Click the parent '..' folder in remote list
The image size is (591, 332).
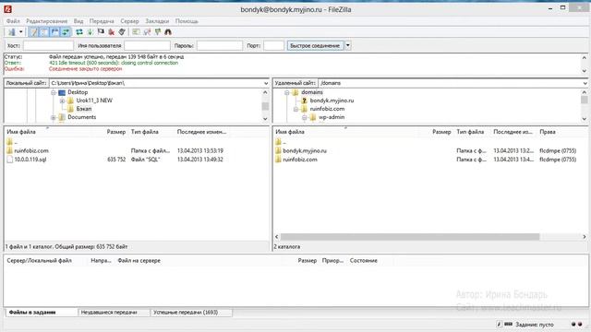[281, 142]
